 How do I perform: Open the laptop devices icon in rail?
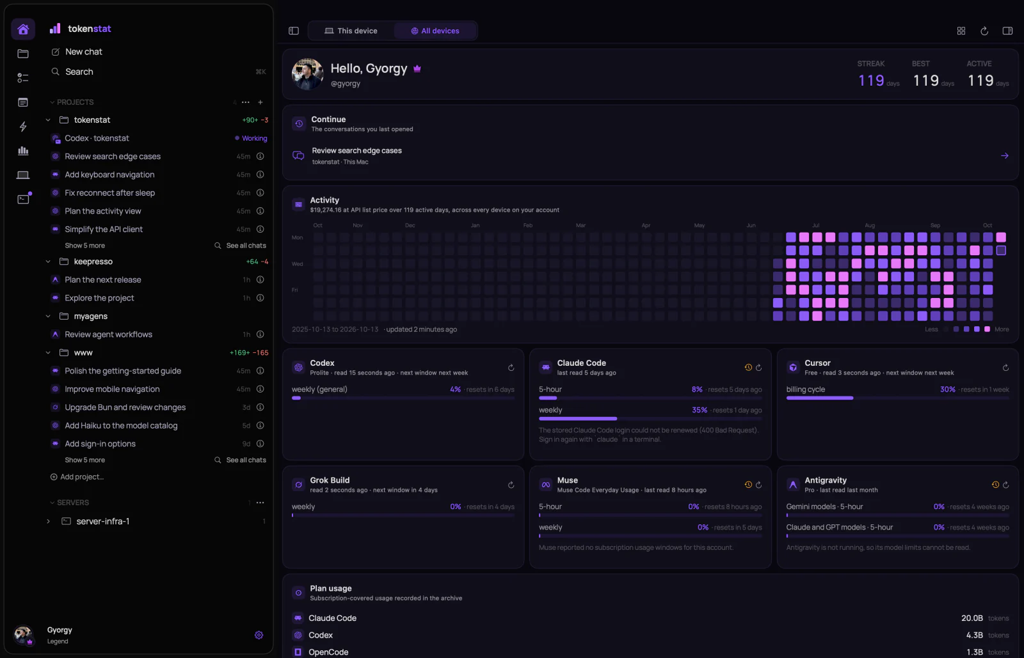tap(23, 175)
